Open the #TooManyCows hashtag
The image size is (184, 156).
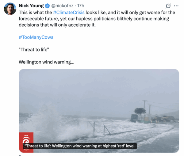click(36, 37)
